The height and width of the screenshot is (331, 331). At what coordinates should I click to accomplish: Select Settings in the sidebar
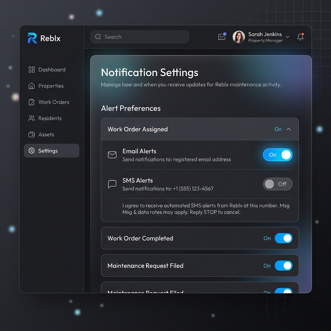tap(51, 151)
